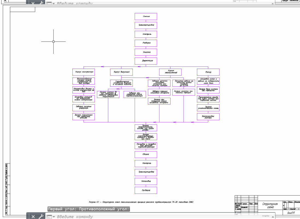Select the "Сборка" flowchart block
The height and width of the screenshot is (219, 300).
[x=146, y=154]
